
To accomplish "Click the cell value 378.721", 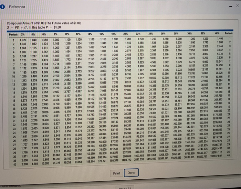I will click(x=102, y=161).
